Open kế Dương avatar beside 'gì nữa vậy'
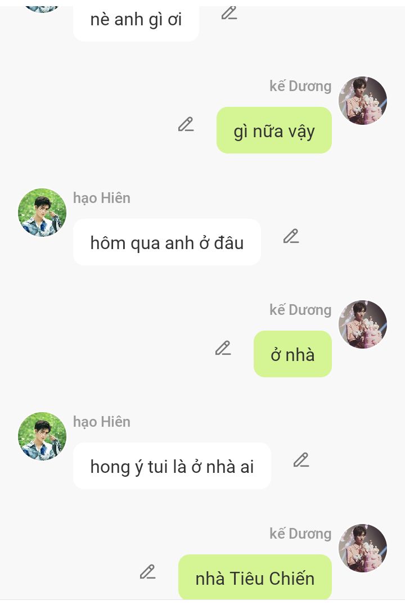This screenshot has width=405, height=605. pos(362,101)
